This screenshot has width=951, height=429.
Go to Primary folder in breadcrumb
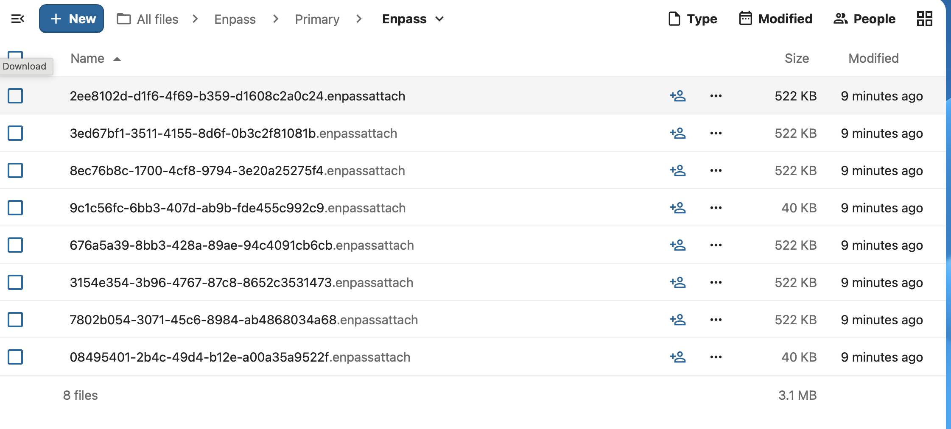tap(317, 19)
